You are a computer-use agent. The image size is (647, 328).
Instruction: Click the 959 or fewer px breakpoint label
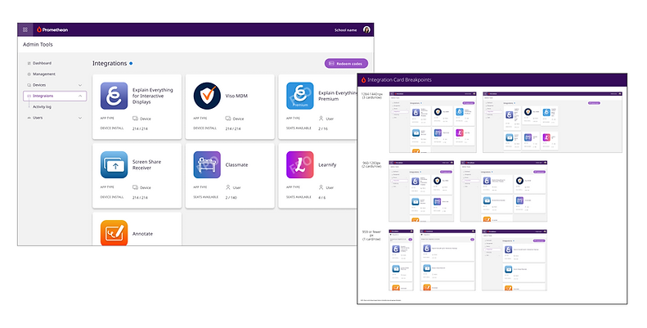point(371,236)
